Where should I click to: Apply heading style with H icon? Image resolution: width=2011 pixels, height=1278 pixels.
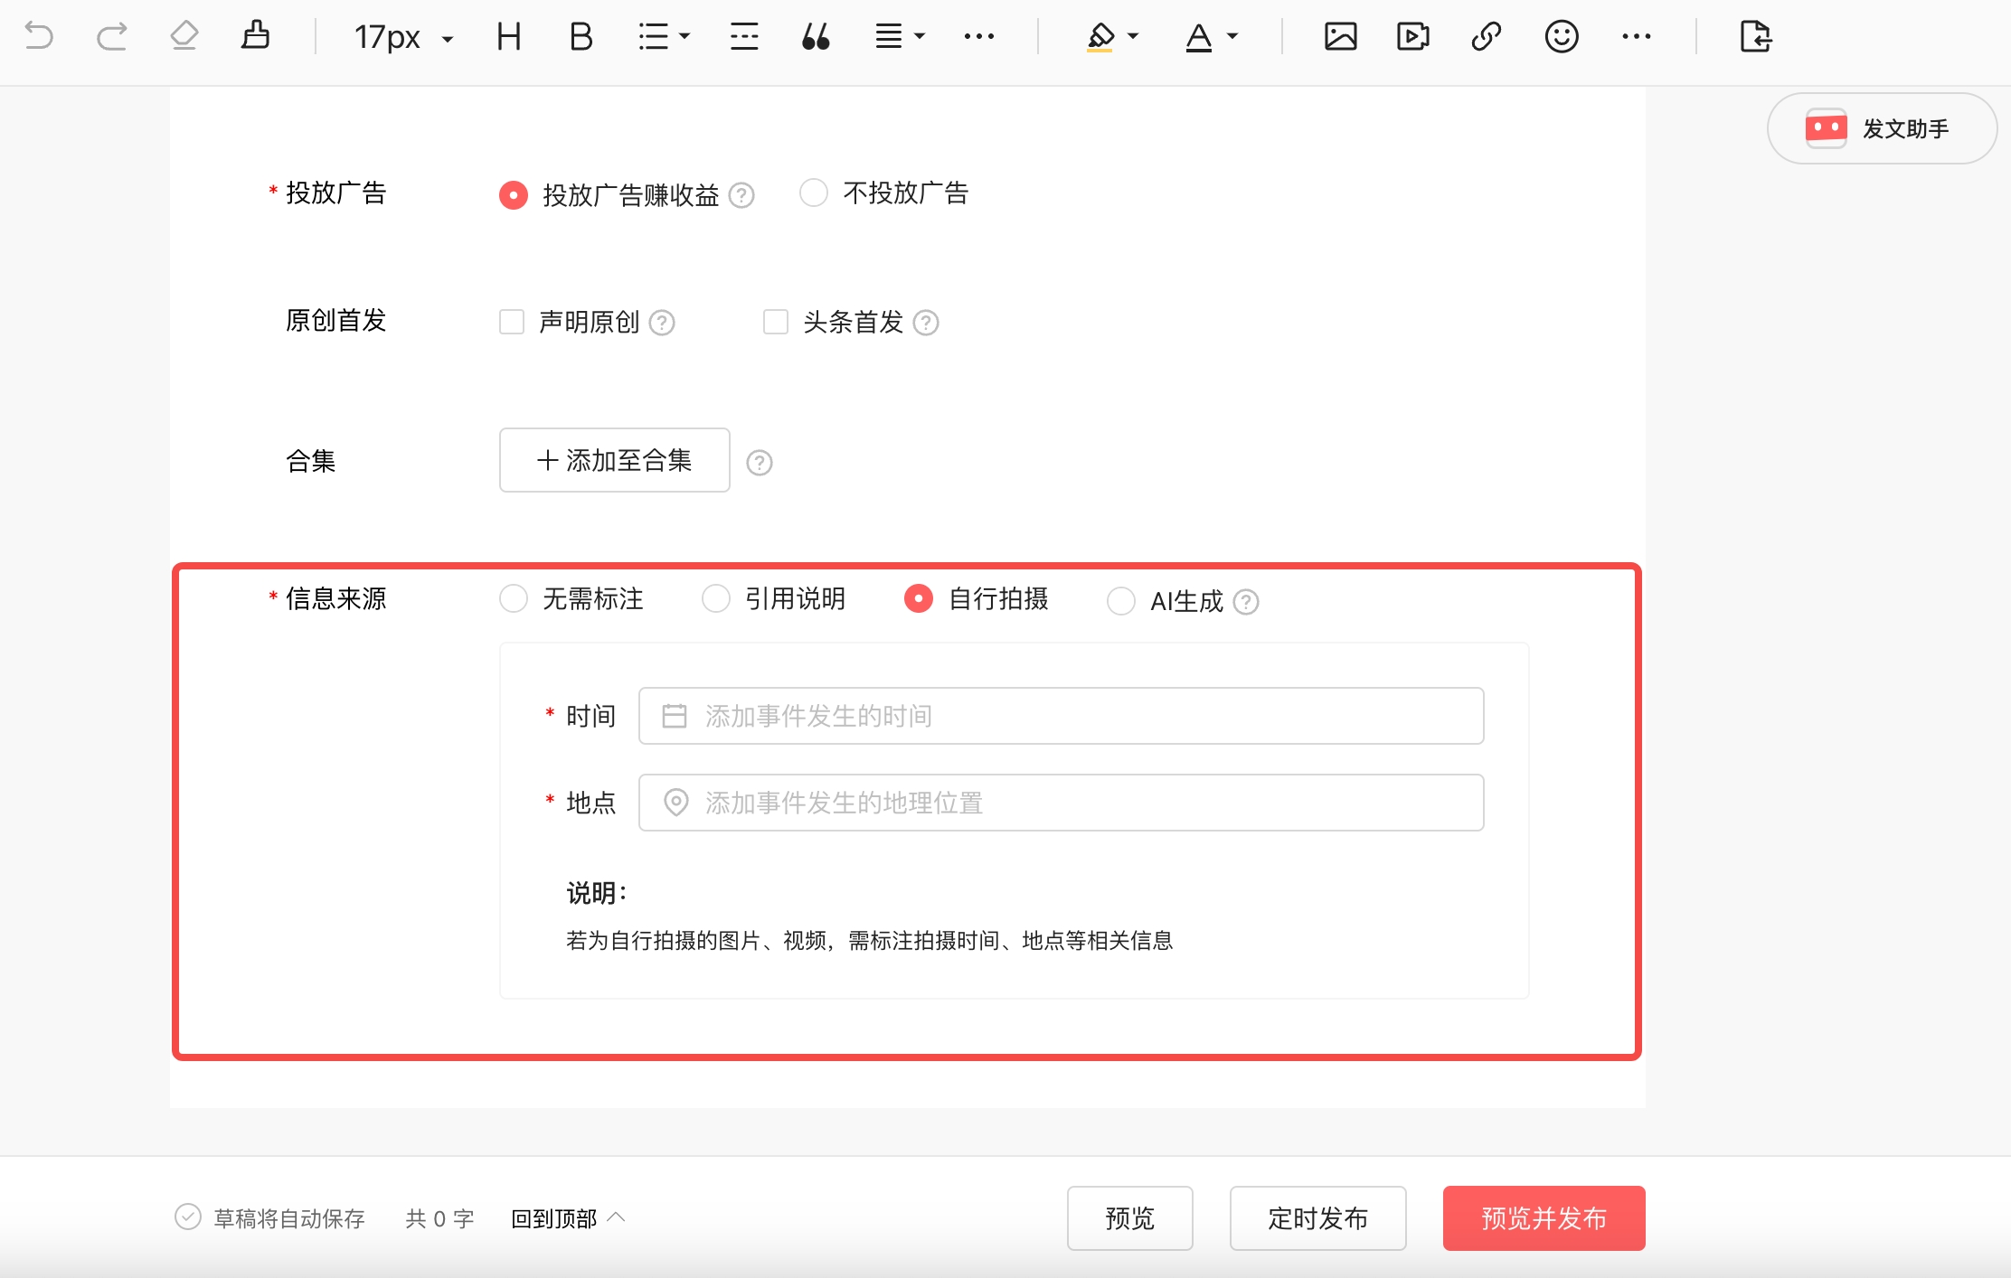point(508,36)
